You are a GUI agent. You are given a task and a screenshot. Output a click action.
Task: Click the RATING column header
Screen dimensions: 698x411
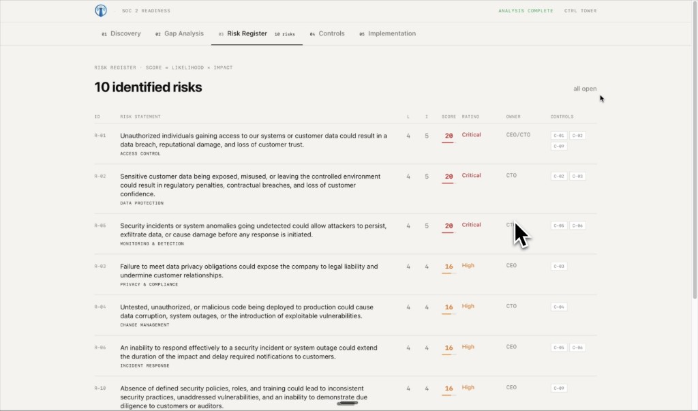(470, 117)
